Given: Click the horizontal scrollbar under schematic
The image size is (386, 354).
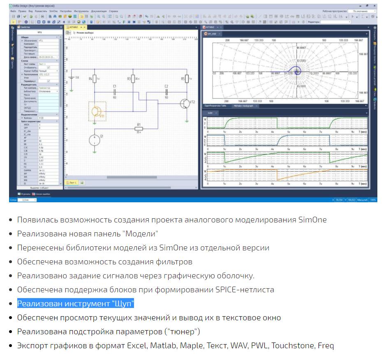Looking at the screenshot, I should (x=132, y=177).
